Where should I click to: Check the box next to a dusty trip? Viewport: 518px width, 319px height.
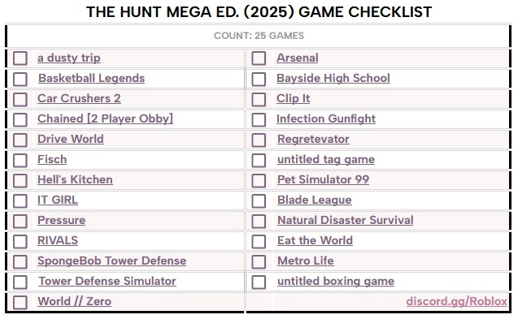point(20,58)
